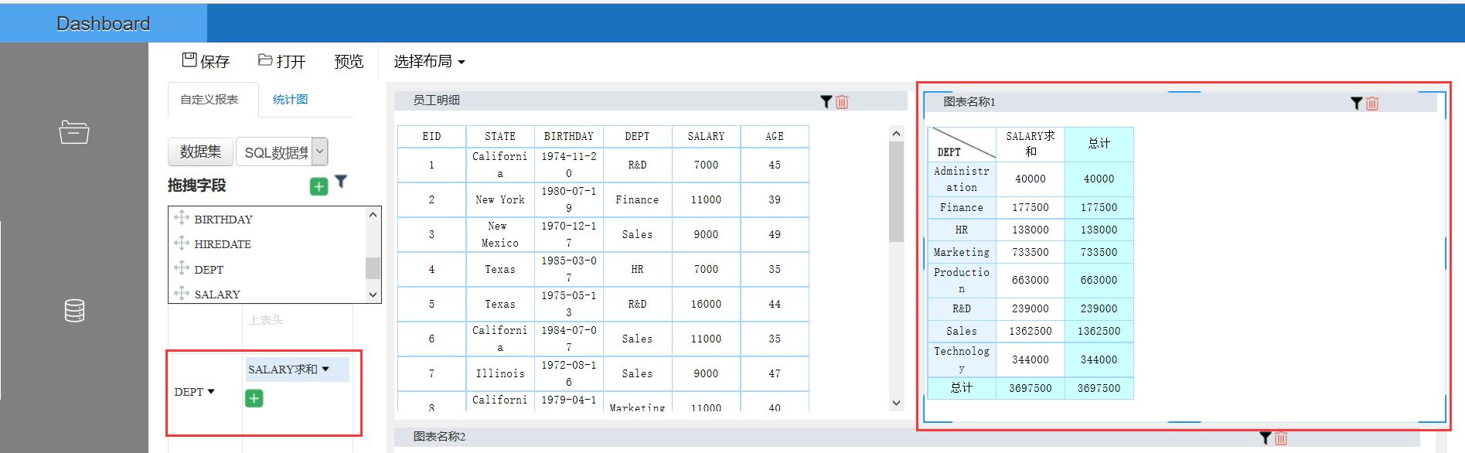Delete the 图表名称1 panel with the trash icon
Viewport: 1465px width, 453px height.
click(1372, 103)
